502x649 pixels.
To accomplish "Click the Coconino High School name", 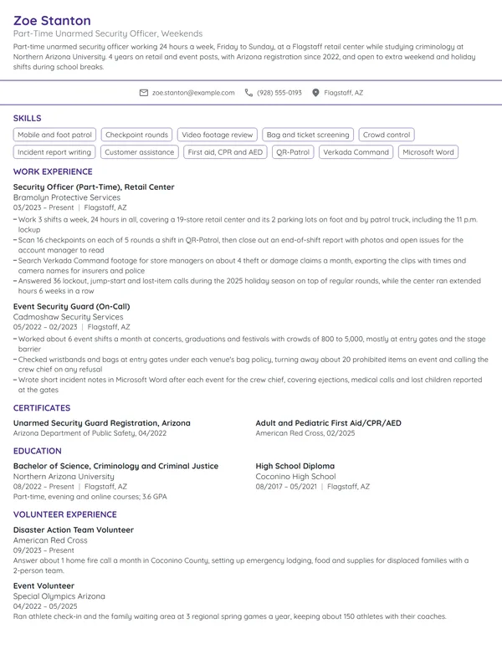I will click(x=295, y=477).
